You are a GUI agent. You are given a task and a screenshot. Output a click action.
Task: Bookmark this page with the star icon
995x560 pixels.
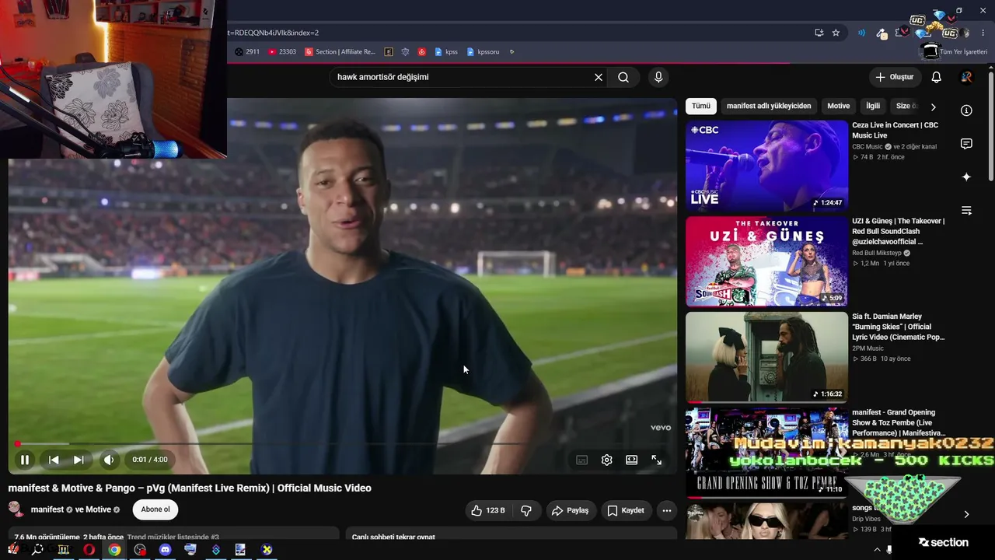pos(836,33)
